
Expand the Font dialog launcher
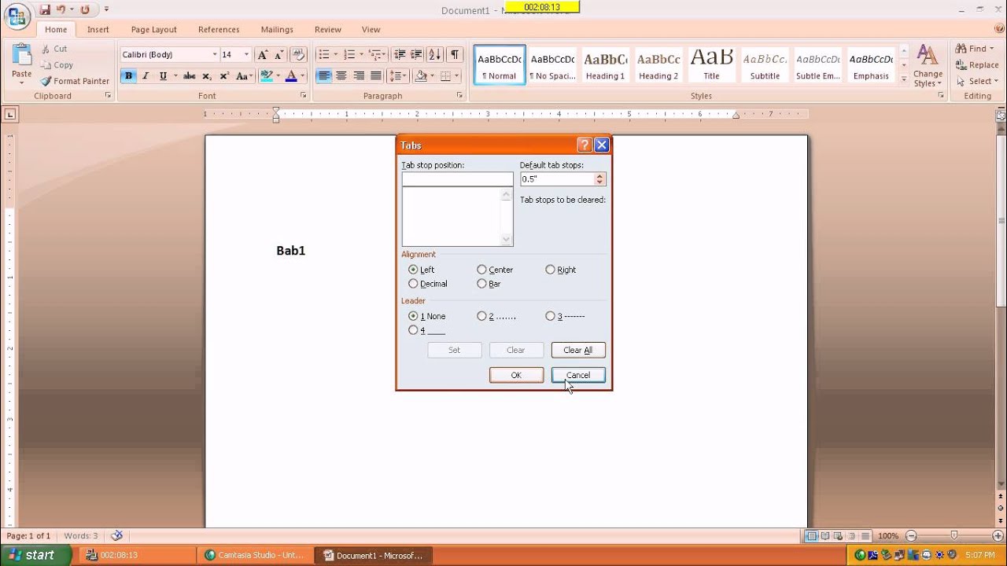click(x=304, y=95)
